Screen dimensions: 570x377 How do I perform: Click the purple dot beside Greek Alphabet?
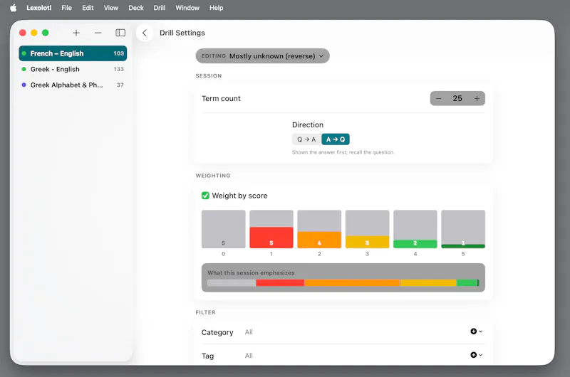pos(24,85)
